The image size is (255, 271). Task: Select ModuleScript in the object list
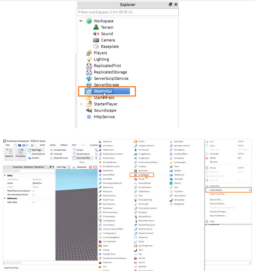(x=145, y=183)
